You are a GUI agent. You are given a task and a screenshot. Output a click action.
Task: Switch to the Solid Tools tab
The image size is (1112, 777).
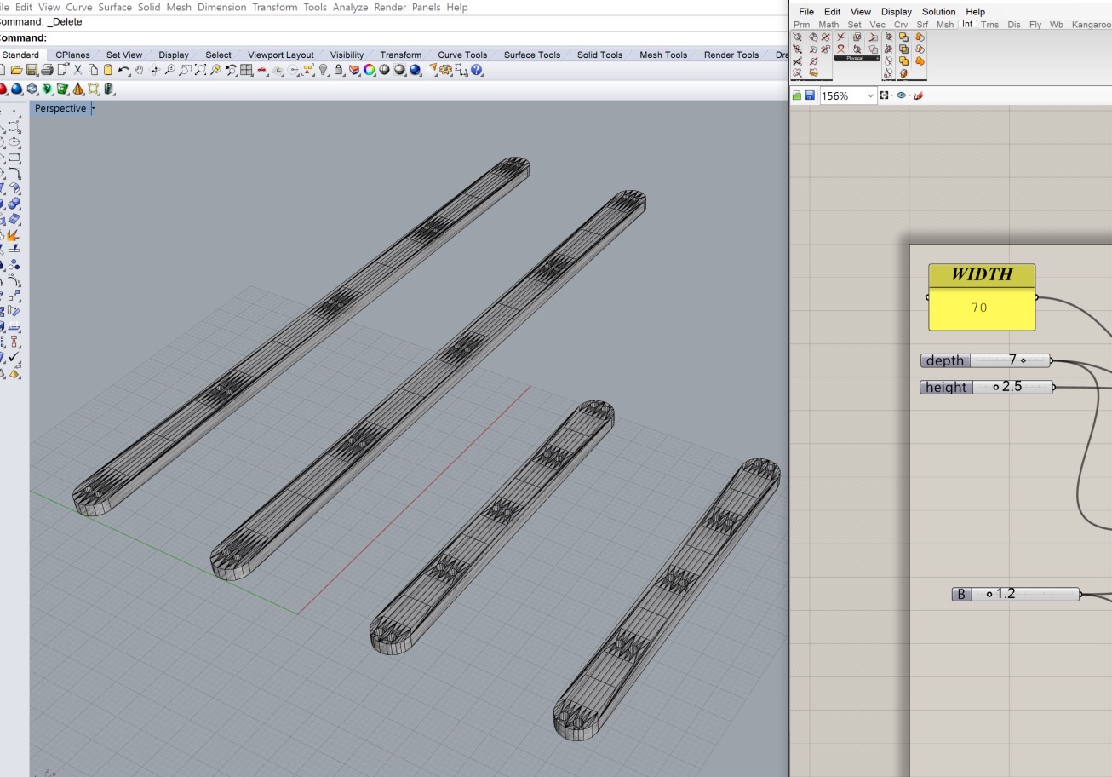coord(599,55)
